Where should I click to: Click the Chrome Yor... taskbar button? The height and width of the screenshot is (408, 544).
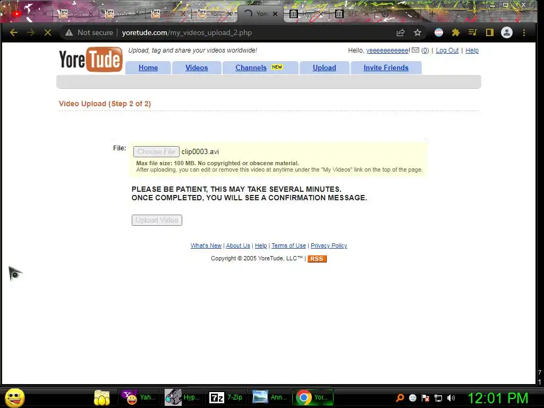(313, 397)
